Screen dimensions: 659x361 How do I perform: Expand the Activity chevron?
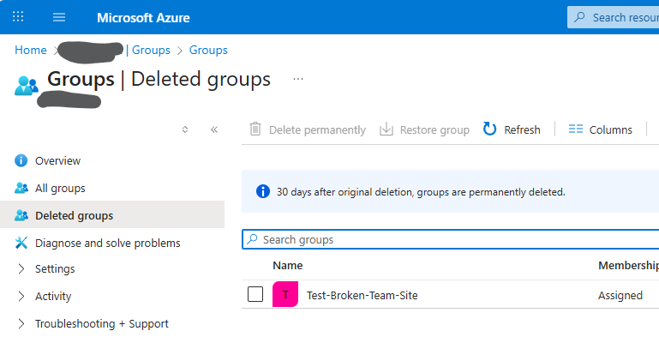point(21,296)
